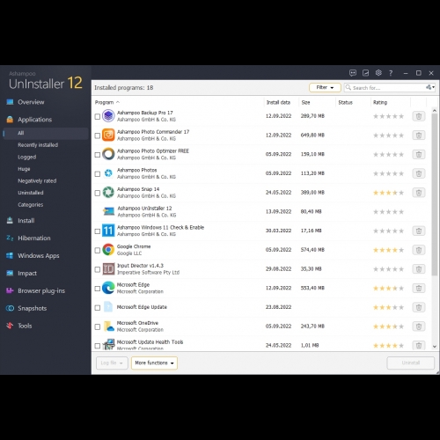The width and height of the screenshot is (440, 440).
Task: Show Logged applications
Action: point(27,157)
